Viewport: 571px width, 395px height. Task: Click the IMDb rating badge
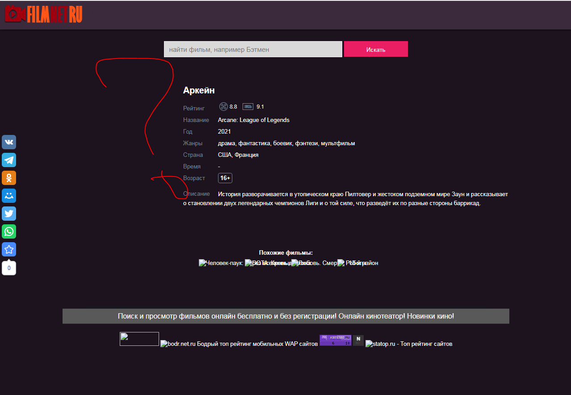(248, 107)
